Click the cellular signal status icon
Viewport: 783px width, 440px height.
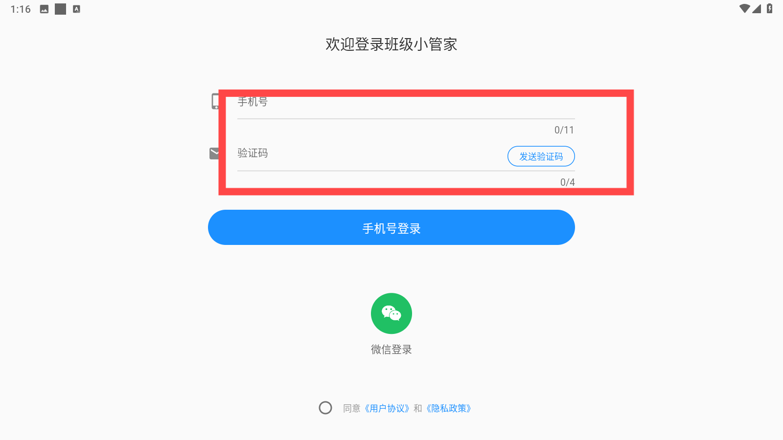click(757, 8)
